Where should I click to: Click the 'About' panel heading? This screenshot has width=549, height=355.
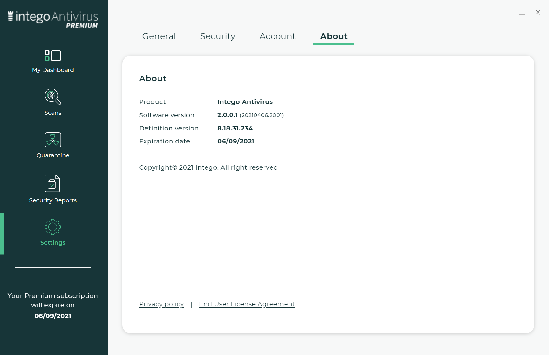153,78
